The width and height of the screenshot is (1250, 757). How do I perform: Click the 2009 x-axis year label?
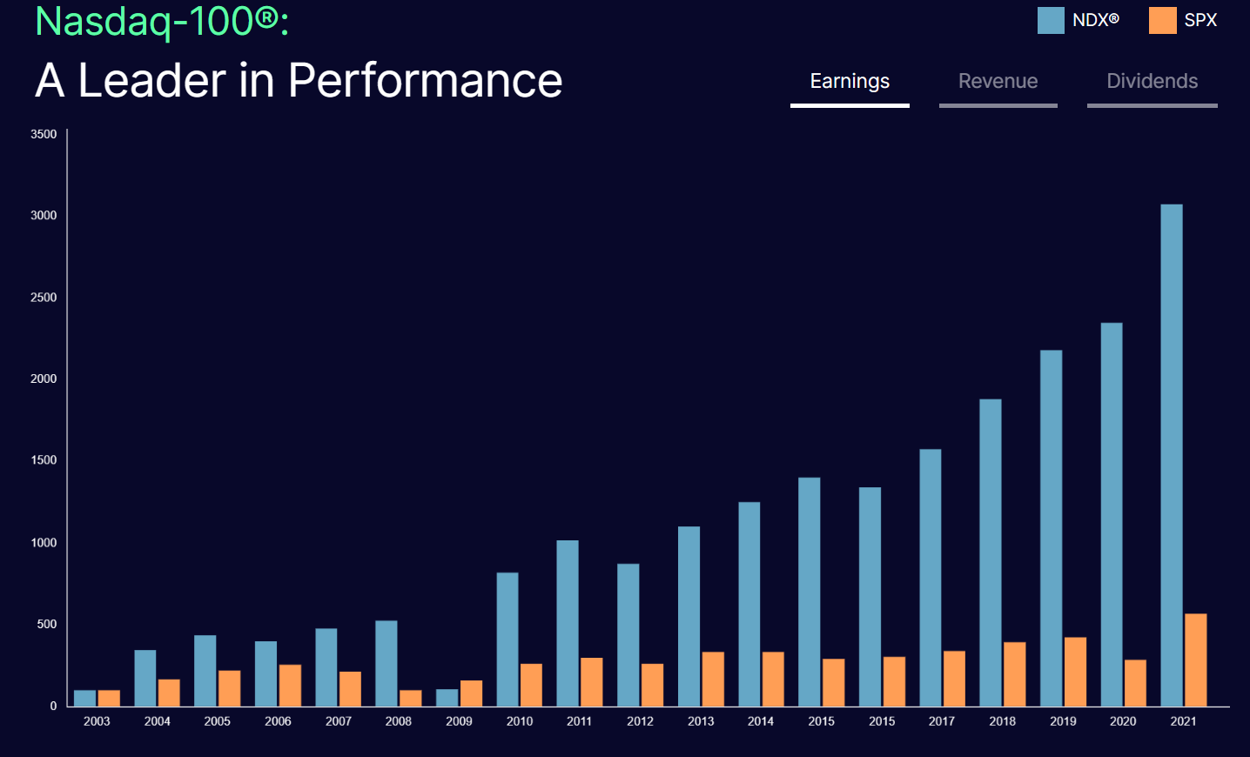click(x=459, y=721)
